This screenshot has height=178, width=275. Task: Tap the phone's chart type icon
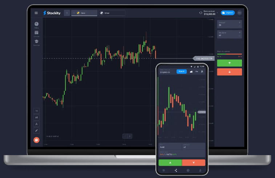coord(191,72)
